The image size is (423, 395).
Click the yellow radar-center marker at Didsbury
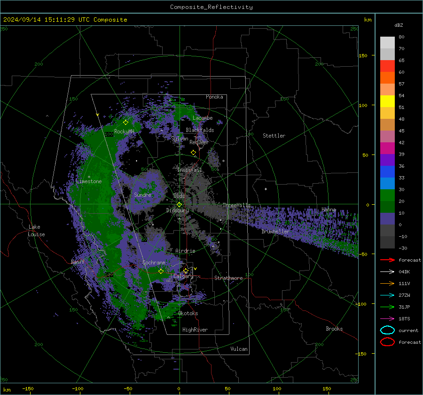tap(179, 205)
